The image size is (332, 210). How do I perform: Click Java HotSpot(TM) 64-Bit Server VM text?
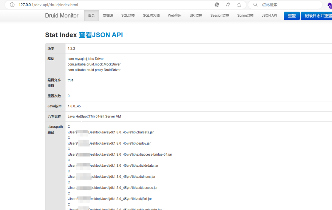tap(94, 116)
